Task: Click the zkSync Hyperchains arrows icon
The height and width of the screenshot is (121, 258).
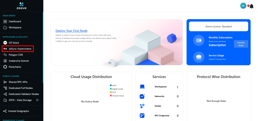Action: tap(5, 49)
